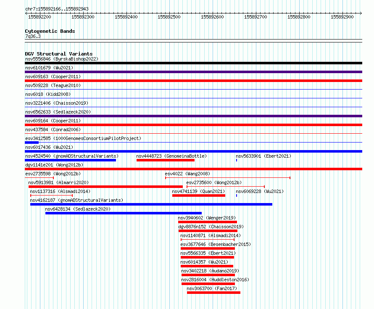
Task: Click nsv3063700 (Fan2017) label
Action: point(212,288)
